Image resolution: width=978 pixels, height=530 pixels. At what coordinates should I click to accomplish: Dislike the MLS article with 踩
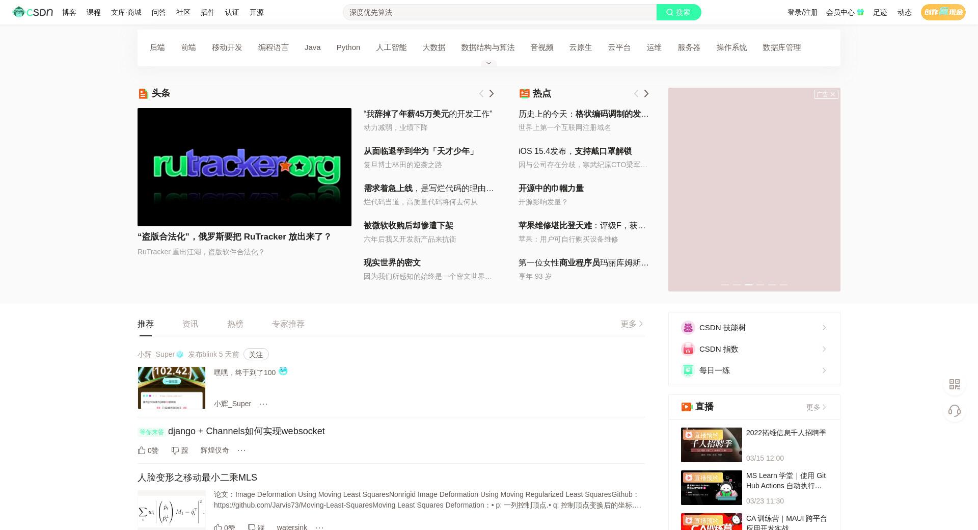click(256, 527)
